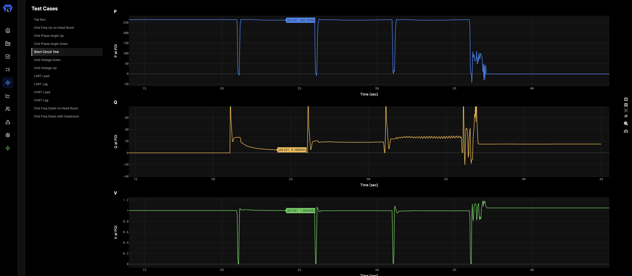
Task: Open the checklist icon in sidebar
Action: [x=8, y=70]
